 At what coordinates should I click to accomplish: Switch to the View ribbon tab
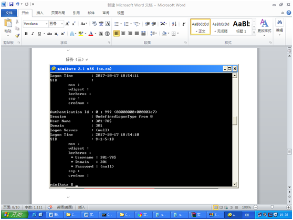(121, 13)
